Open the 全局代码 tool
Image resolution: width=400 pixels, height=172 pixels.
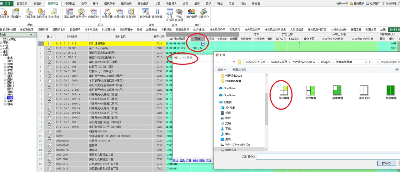[x=119, y=13]
